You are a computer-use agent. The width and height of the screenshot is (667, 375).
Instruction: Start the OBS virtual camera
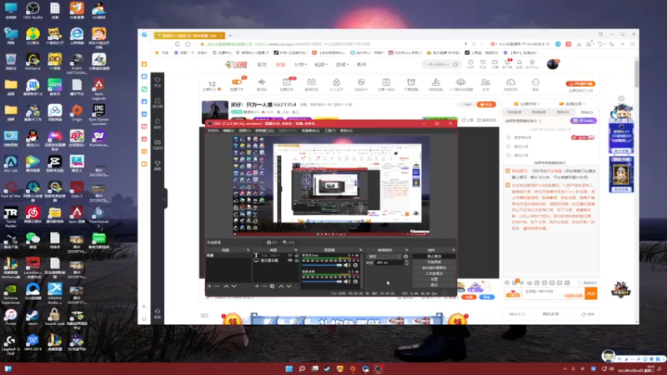point(434,267)
